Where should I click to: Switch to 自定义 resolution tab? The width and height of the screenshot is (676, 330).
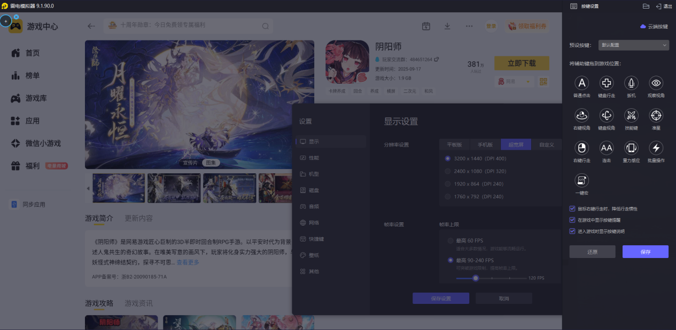click(547, 144)
